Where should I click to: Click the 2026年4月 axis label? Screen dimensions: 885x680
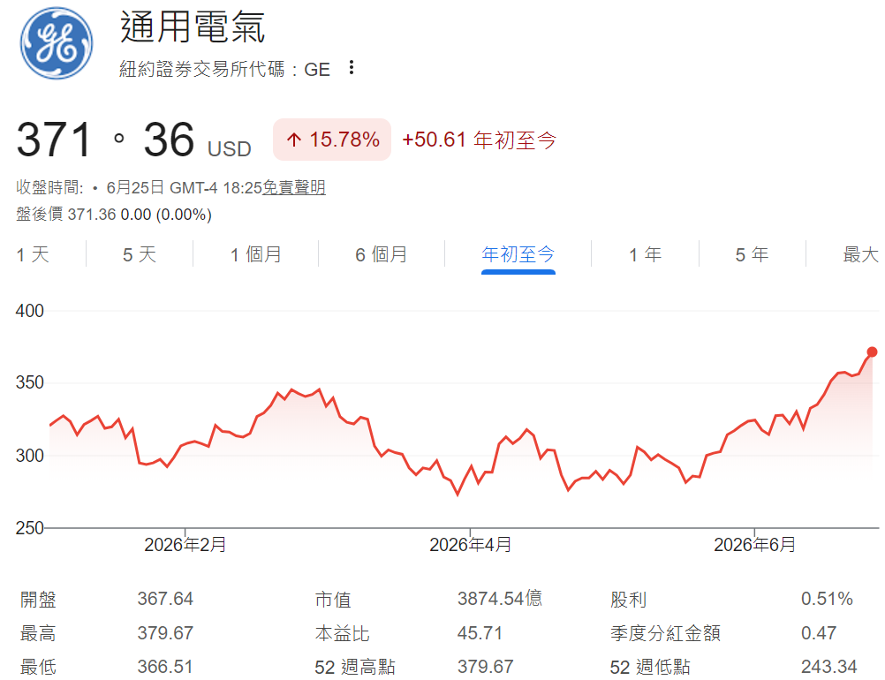click(470, 545)
